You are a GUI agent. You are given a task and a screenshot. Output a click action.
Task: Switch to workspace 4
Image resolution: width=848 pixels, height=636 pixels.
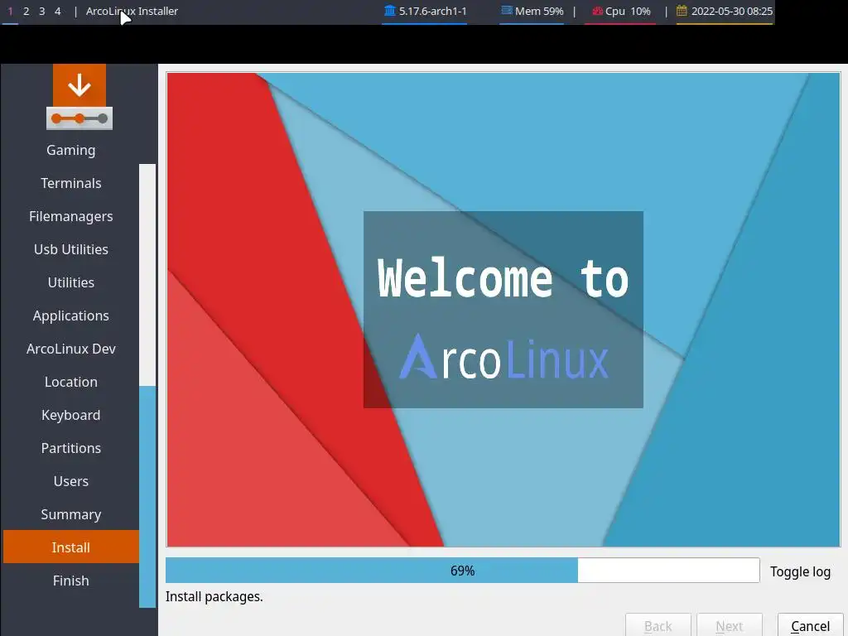(57, 11)
